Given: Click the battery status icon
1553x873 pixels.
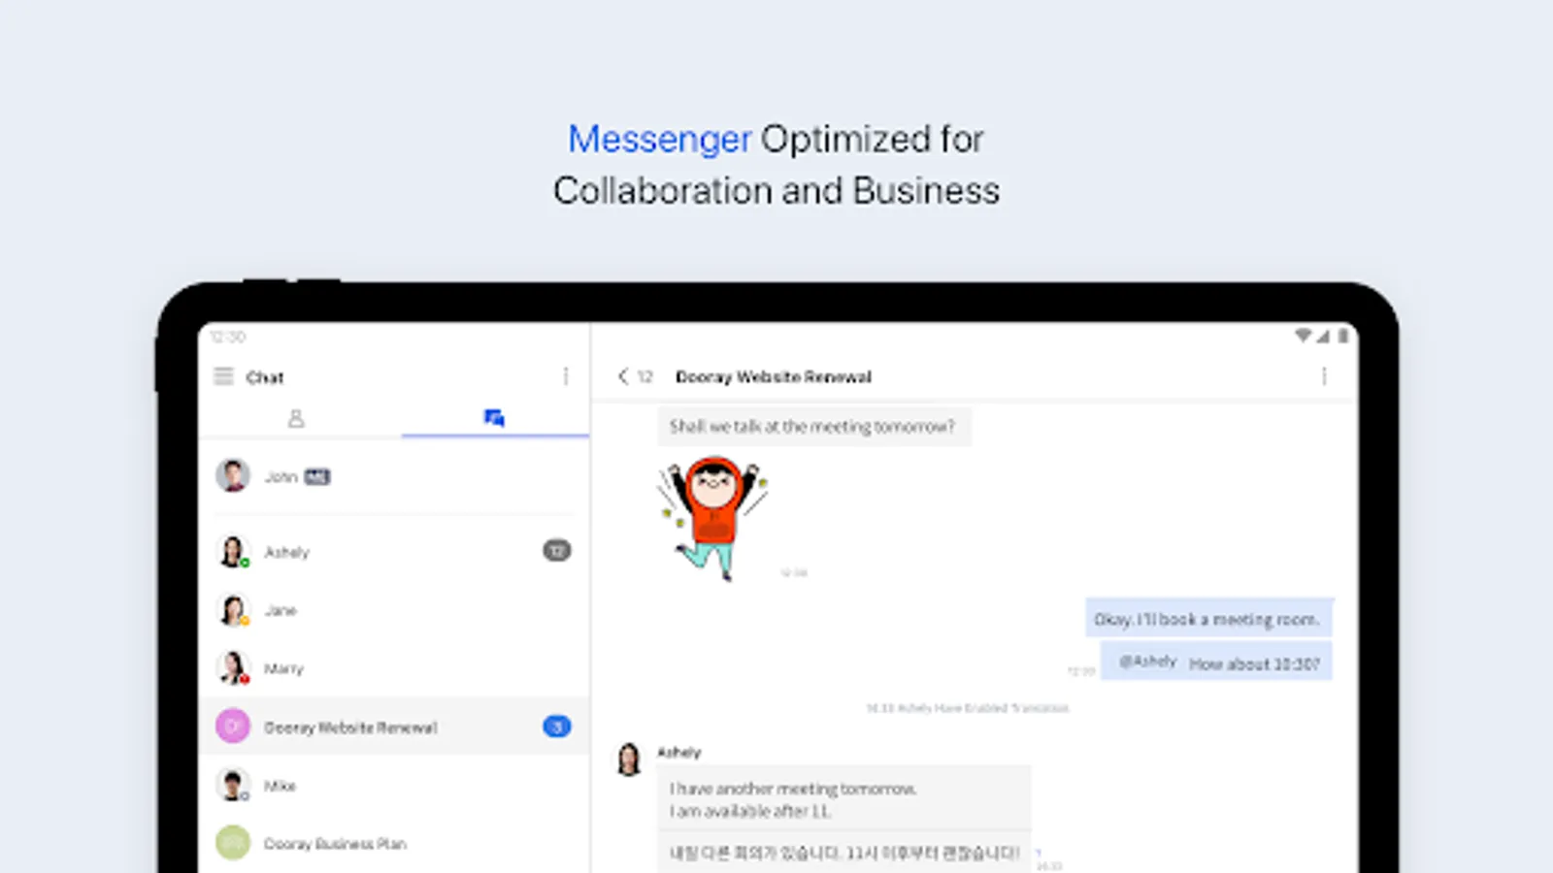Looking at the screenshot, I should pos(1342,336).
